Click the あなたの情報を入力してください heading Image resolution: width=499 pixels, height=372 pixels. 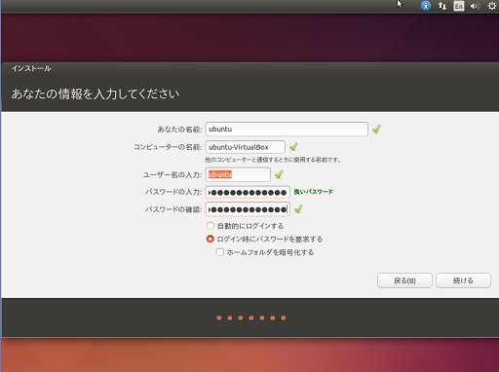tap(96, 94)
